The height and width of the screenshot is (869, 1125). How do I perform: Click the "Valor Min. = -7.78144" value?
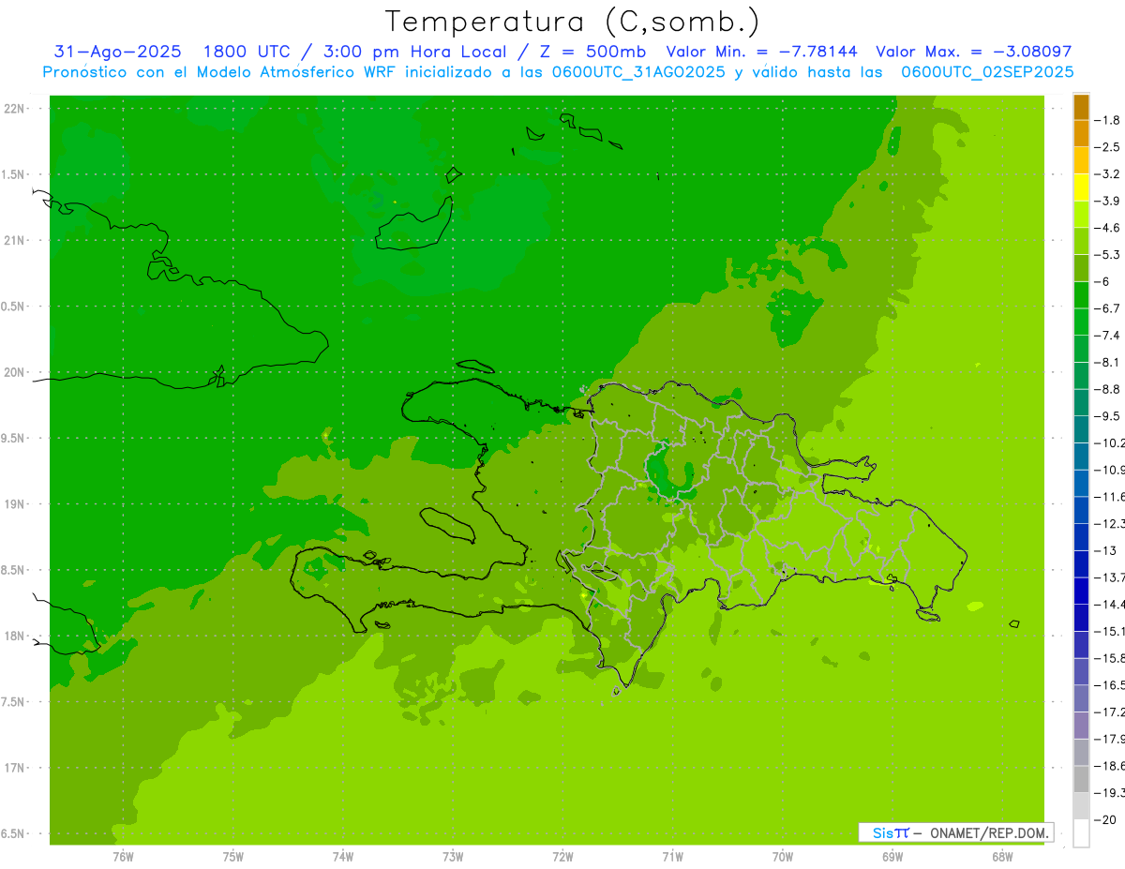click(761, 52)
